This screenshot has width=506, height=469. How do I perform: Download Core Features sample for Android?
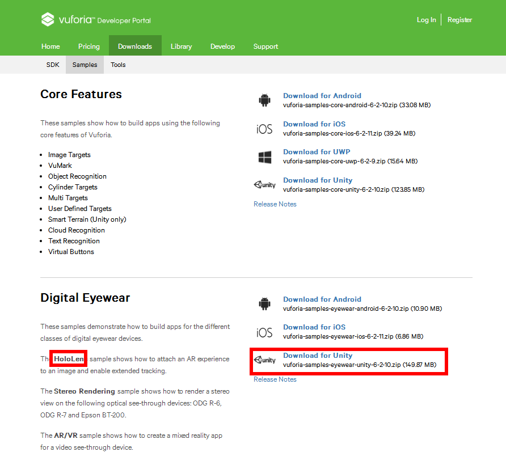tap(322, 96)
